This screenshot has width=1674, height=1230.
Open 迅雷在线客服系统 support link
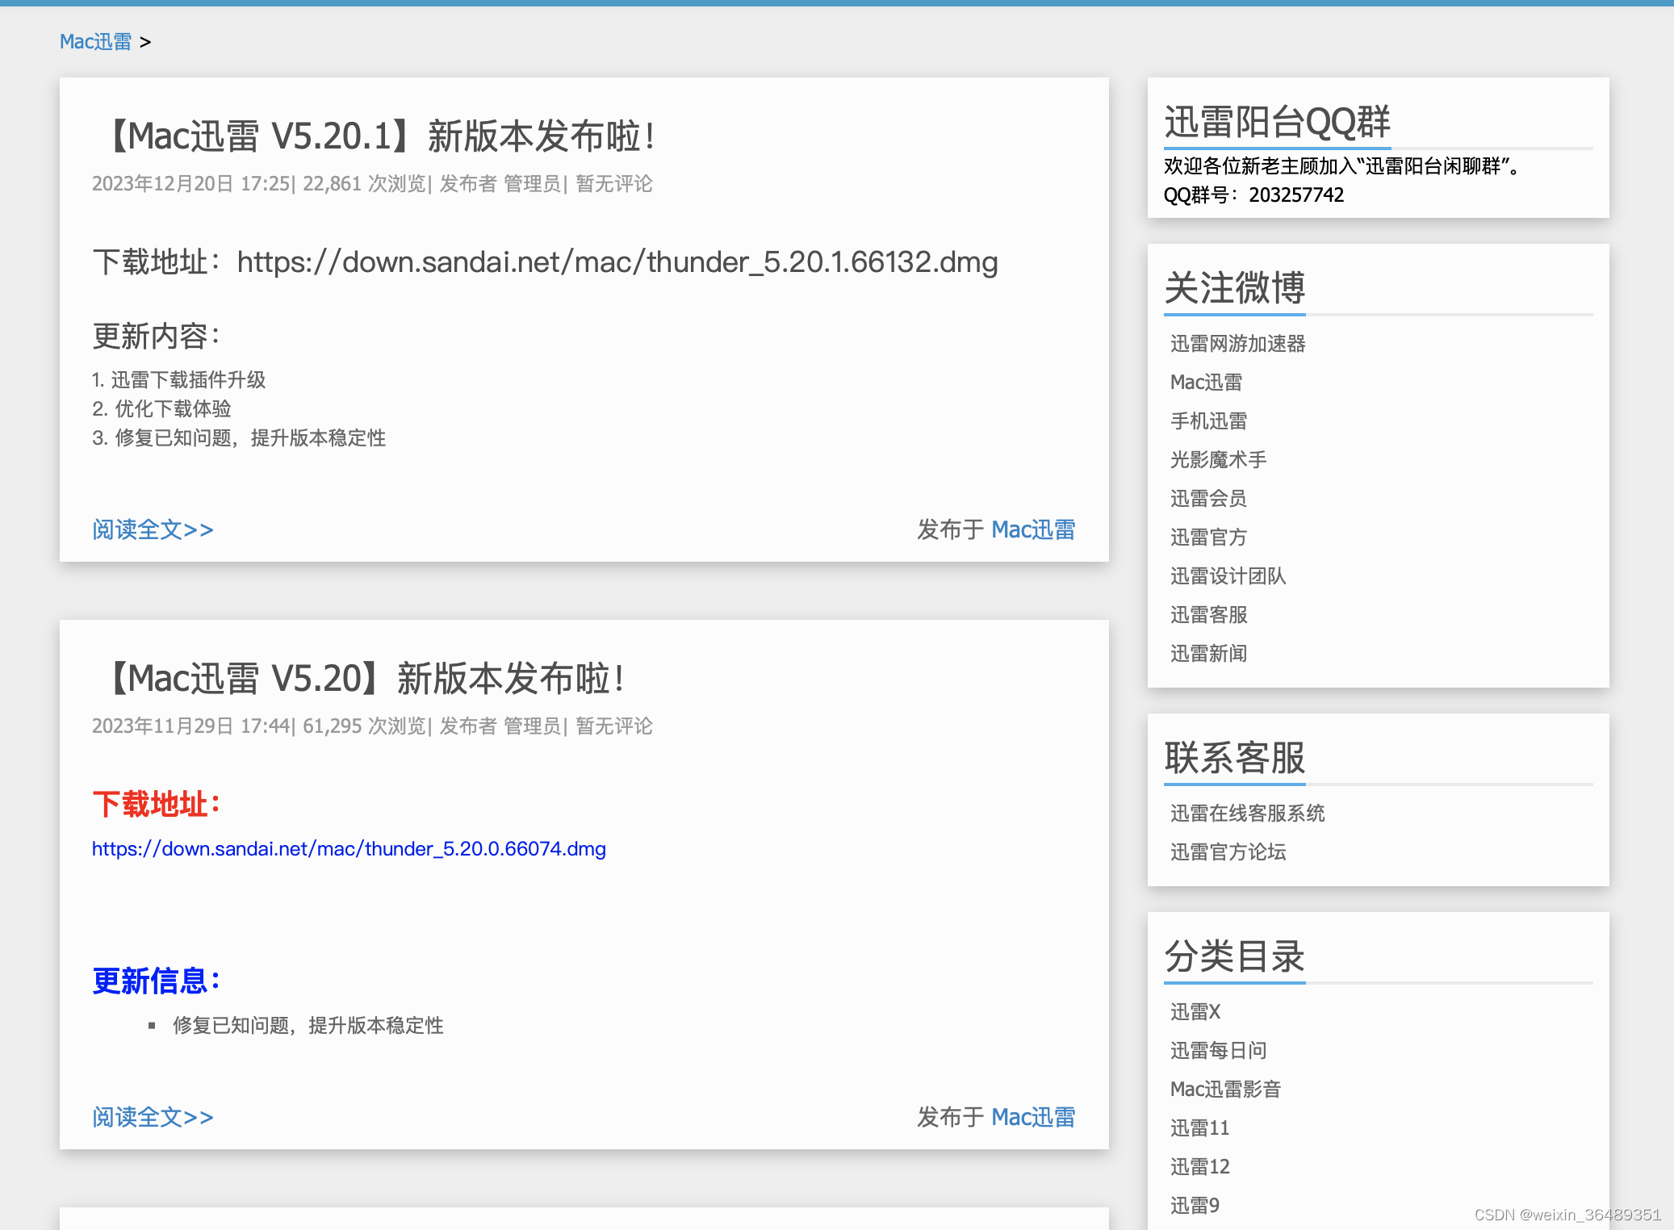click(x=1247, y=814)
